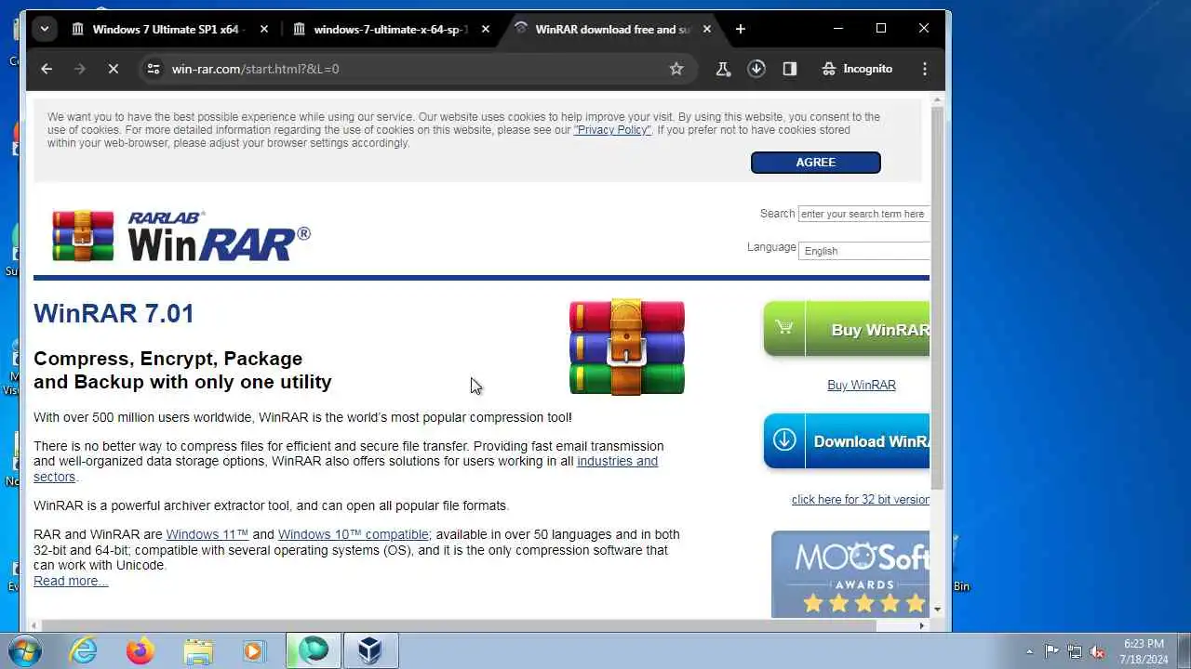Image resolution: width=1191 pixels, height=669 pixels.
Task: Click the WinRAR 7.01 heading
Action: click(x=114, y=313)
